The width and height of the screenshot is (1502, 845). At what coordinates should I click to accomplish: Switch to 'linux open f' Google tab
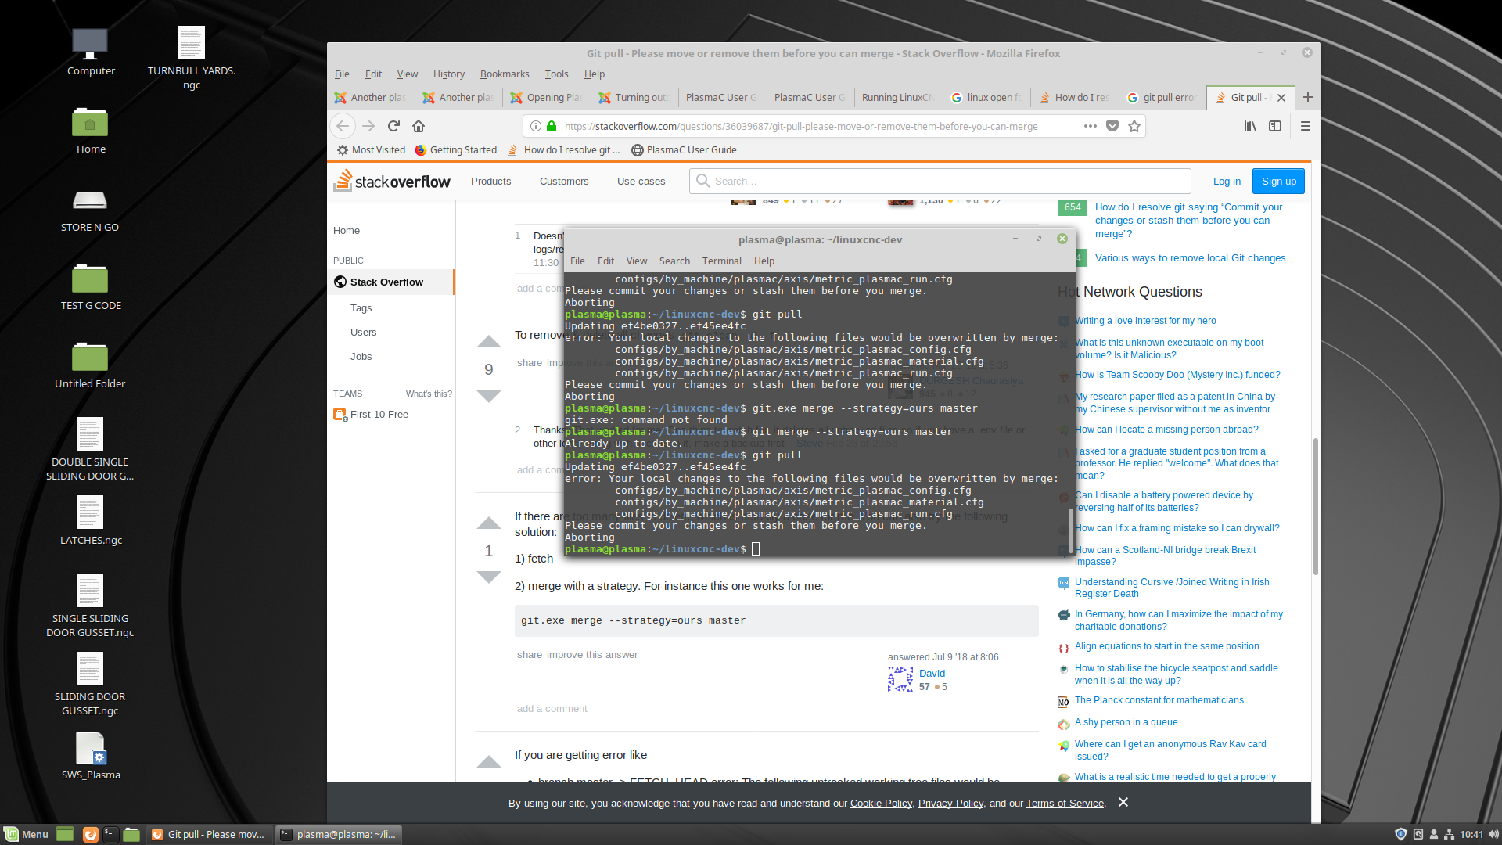tap(986, 97)
